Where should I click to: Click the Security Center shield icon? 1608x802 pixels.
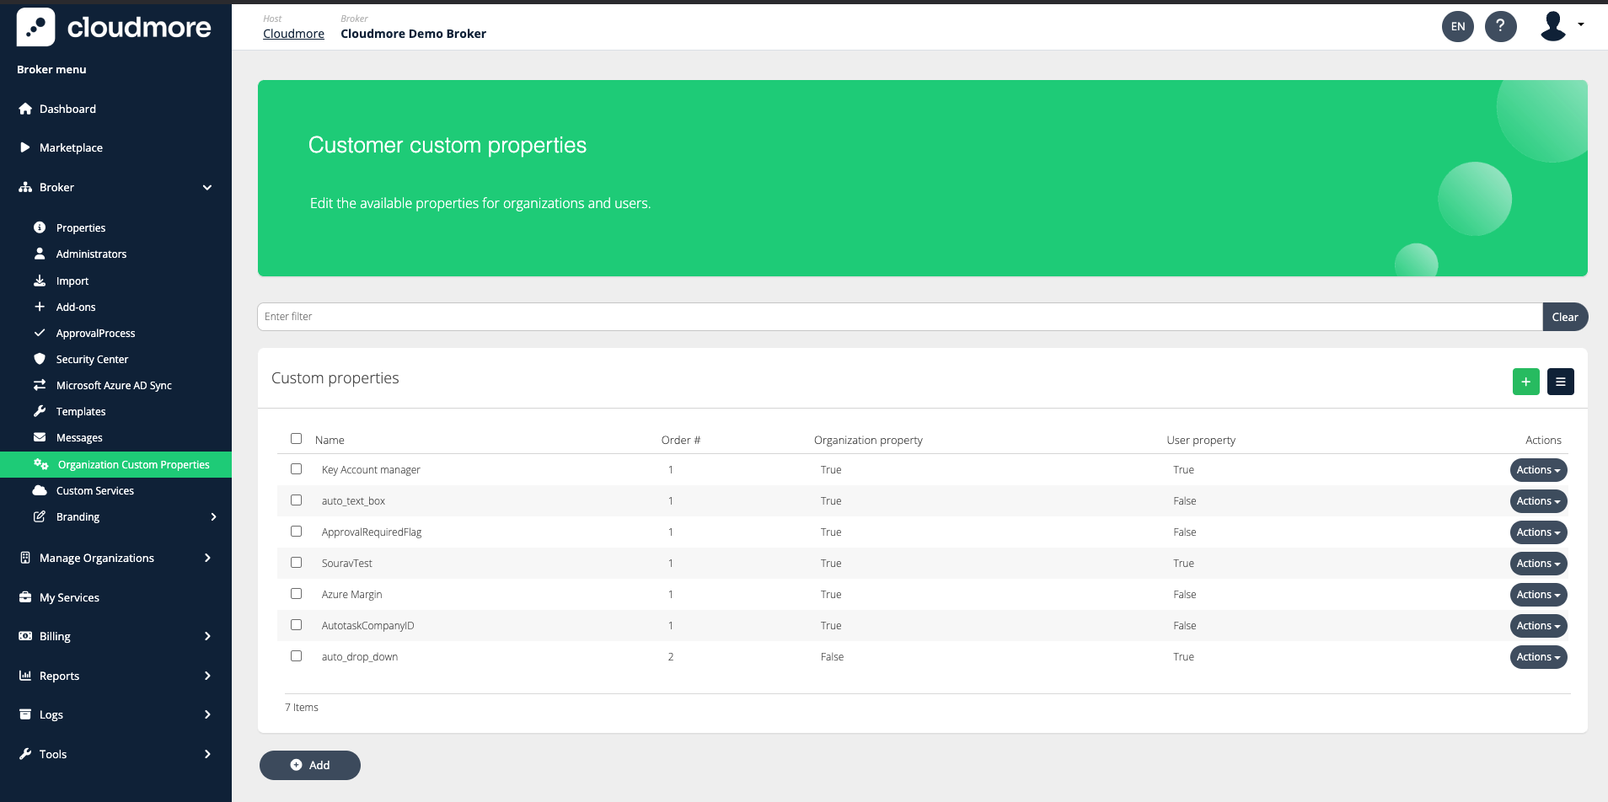(40, 359)
